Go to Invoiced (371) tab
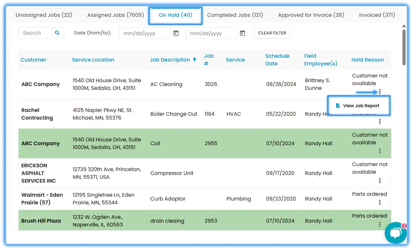The image size is (413, 250). tap(377, 15)
